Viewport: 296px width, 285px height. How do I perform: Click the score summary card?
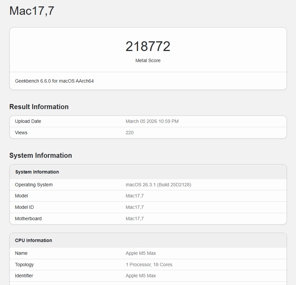[x=148, y=49]
